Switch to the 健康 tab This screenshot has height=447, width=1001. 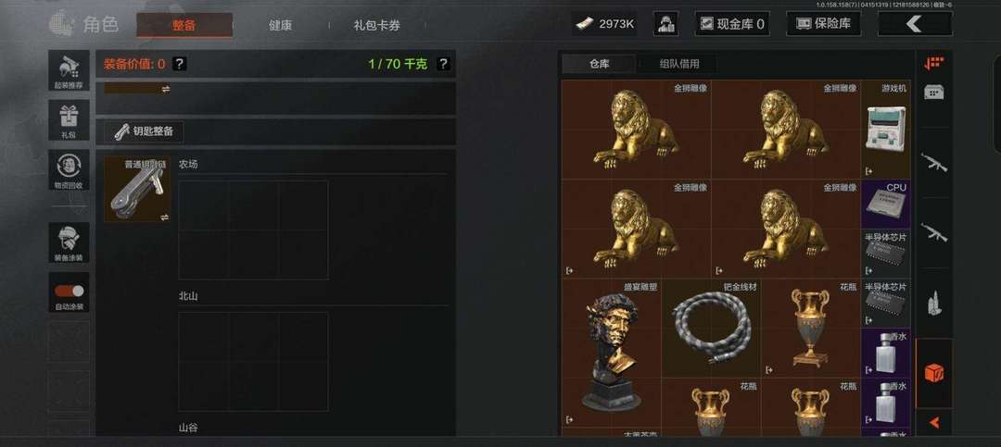coord(280,26)
